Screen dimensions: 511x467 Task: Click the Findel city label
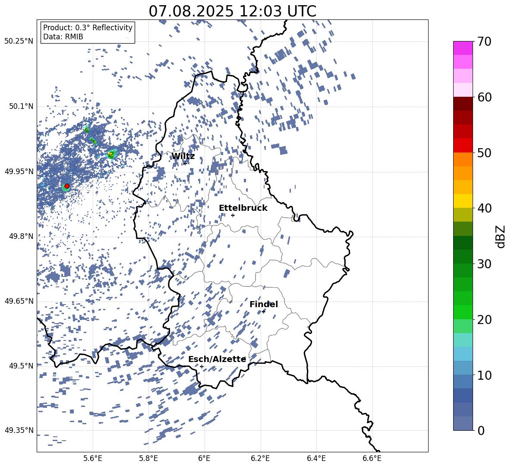pos(264,304)
